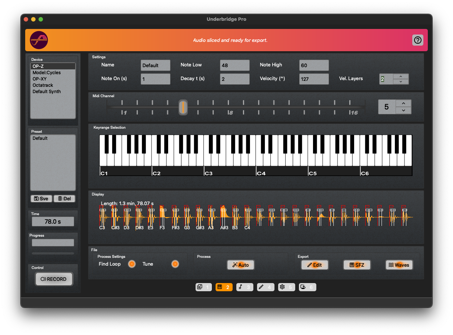Click the Midi Channel slider handle
The width and height of the screenshot is (453, 335).
(x=183, y=107)
